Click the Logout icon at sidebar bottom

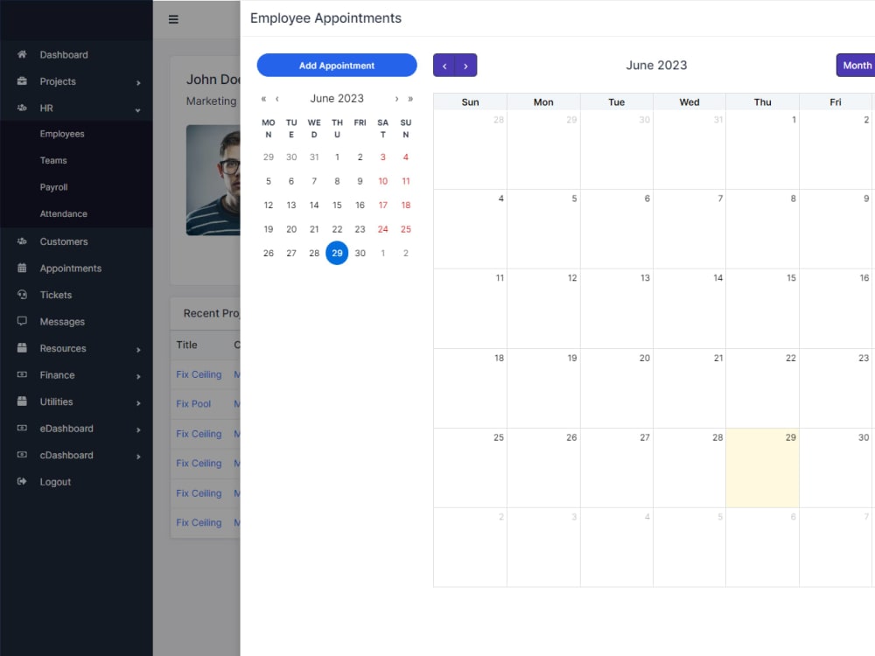[x=19, y=482]
